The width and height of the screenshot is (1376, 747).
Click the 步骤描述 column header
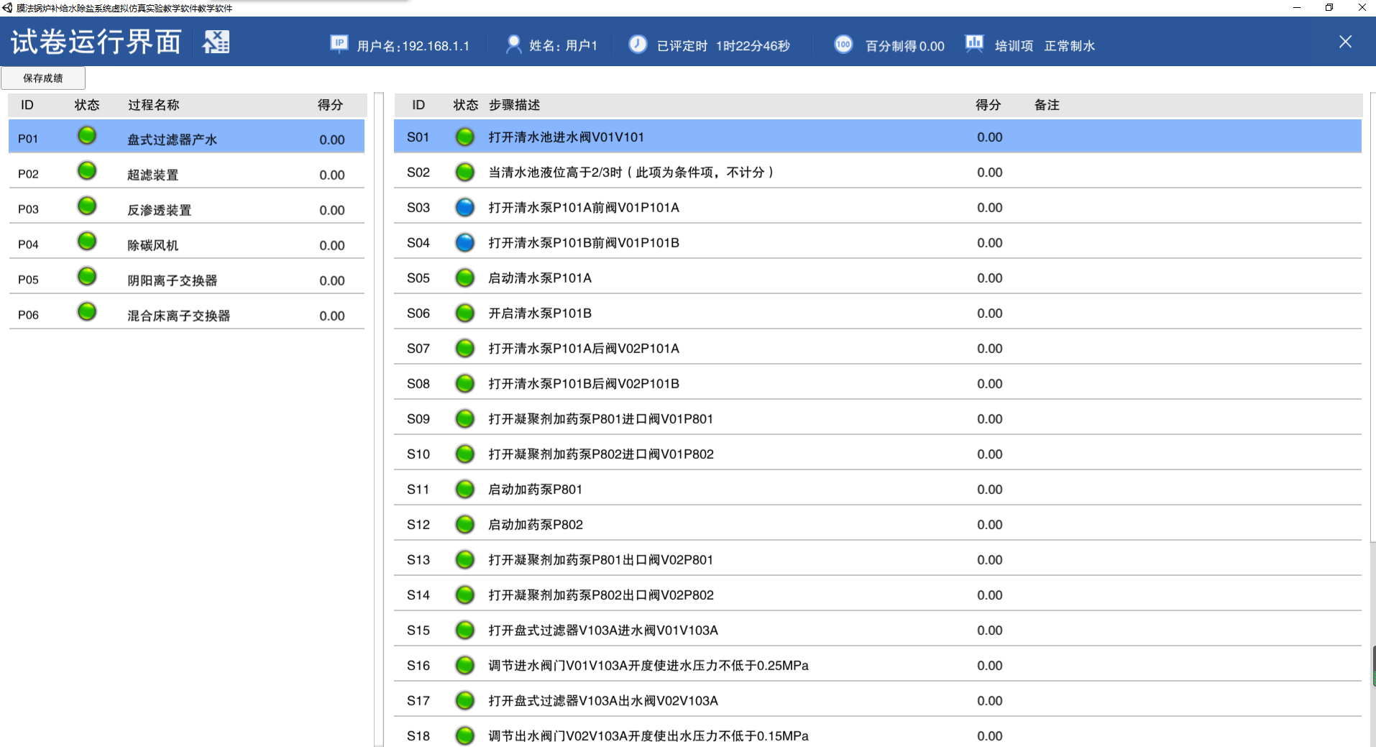click(x=514, y=105)
